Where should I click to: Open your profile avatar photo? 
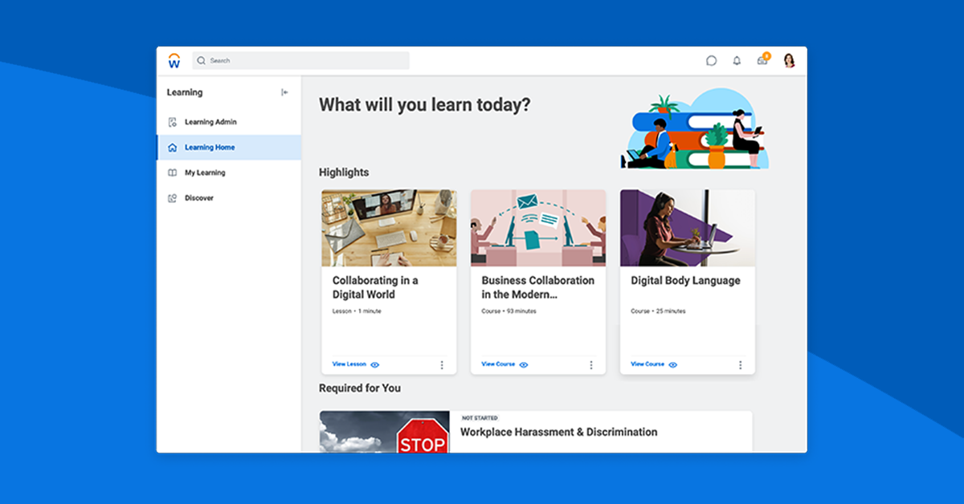coord(788,60)
